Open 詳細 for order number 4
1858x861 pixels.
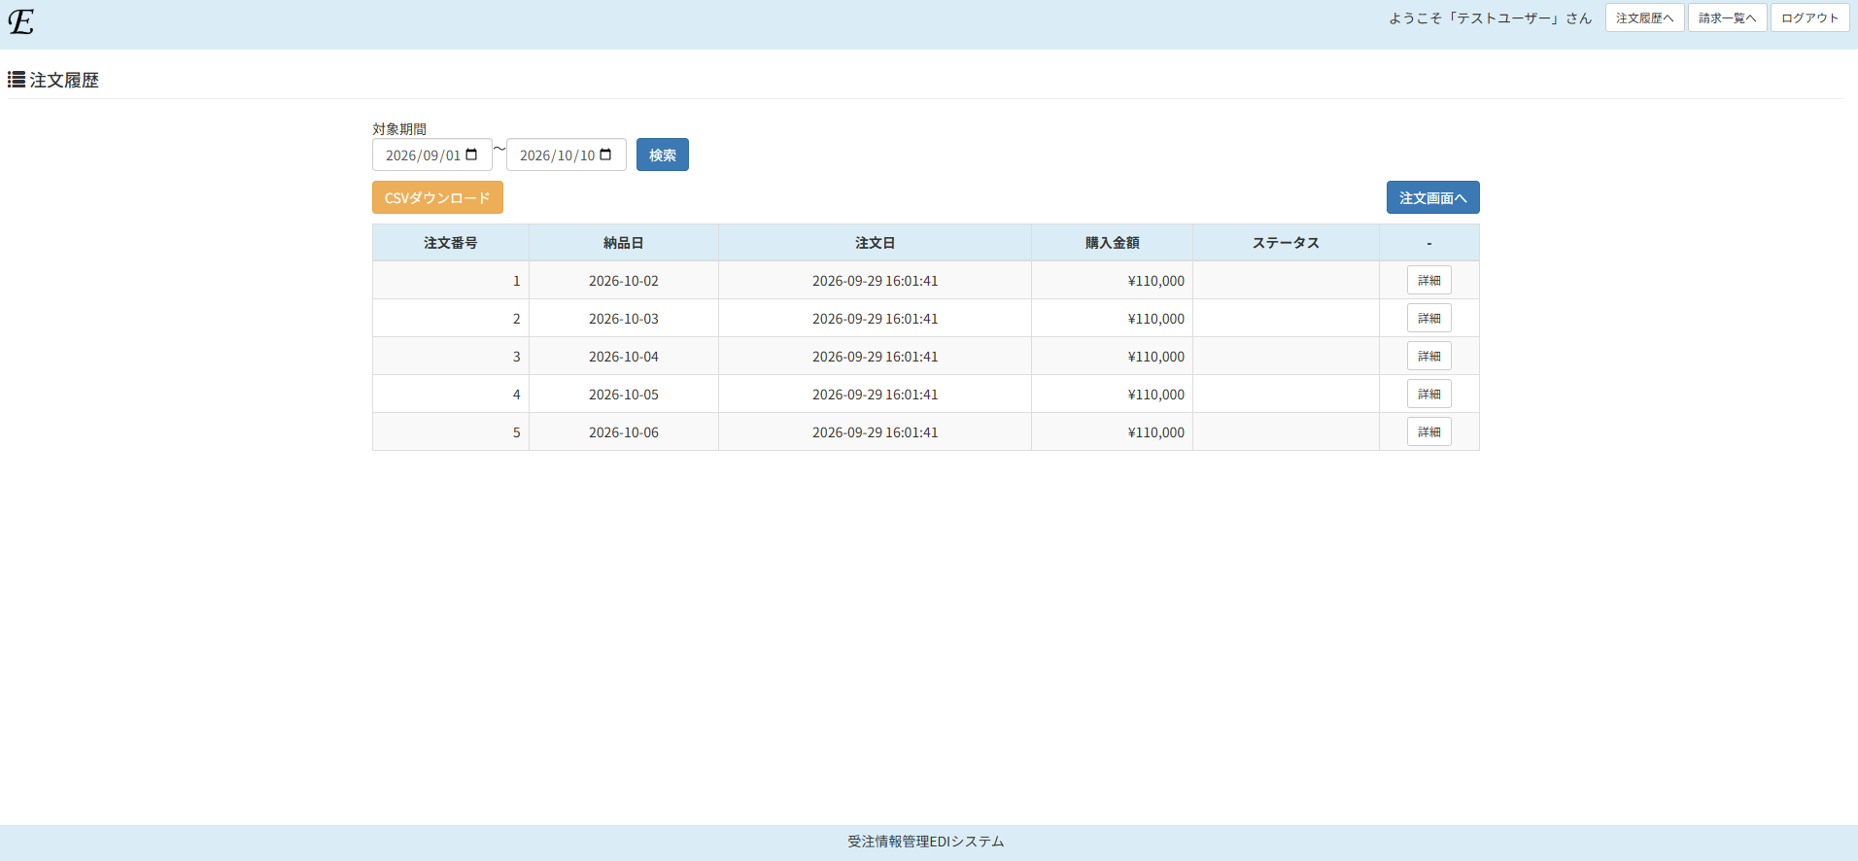(x=1428, y=394)
